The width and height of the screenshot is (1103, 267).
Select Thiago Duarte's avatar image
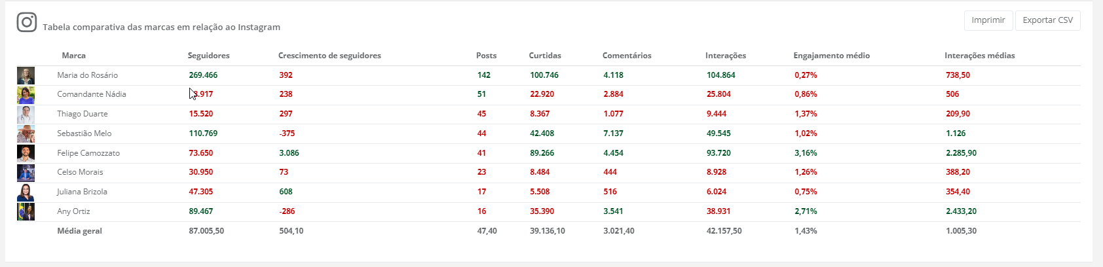pos(26,115)
